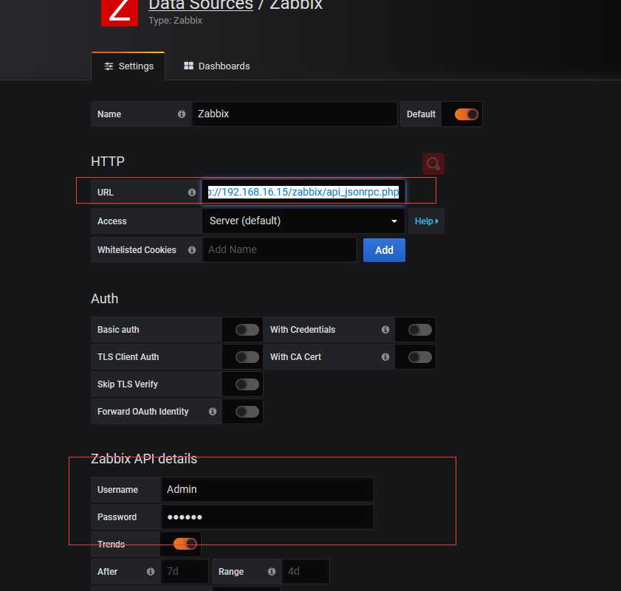Image resolution: width=621 pixels, height=591 pixels.
Task: Click the After input showing 7d
Action: click(x=185, y=571)
